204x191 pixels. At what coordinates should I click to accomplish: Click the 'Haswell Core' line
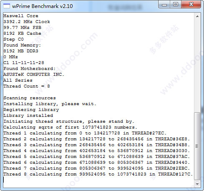point(21,16)
